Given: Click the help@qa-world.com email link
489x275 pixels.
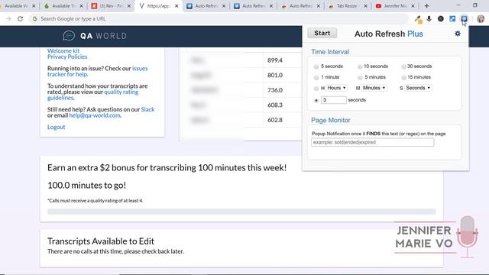Looking at the screenshot, I should pyautogui.click(x=95, y=115).
